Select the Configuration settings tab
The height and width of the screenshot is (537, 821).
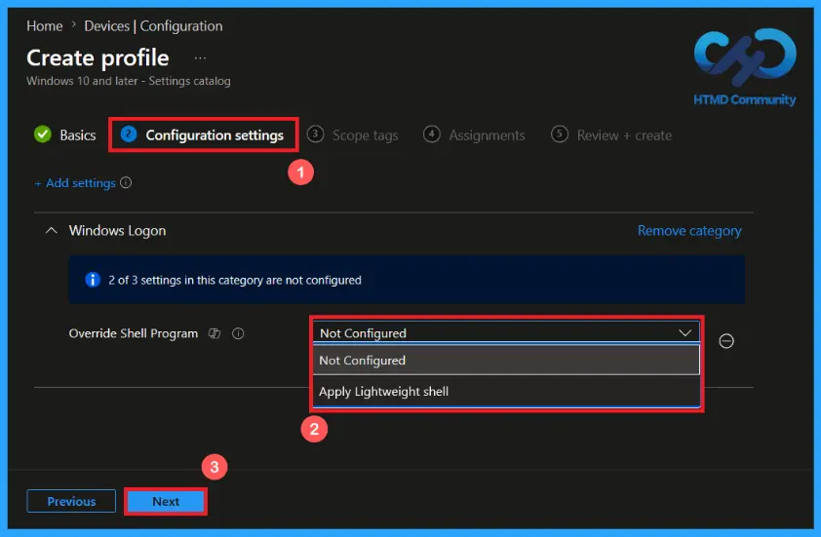pyautogui.click(x=203, y=135)
